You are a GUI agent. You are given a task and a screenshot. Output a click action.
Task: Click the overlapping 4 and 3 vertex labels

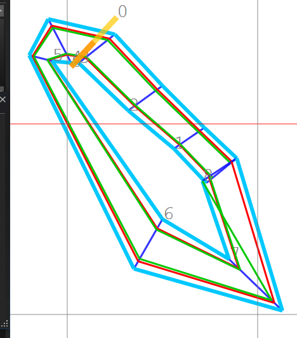coord(81,57)
